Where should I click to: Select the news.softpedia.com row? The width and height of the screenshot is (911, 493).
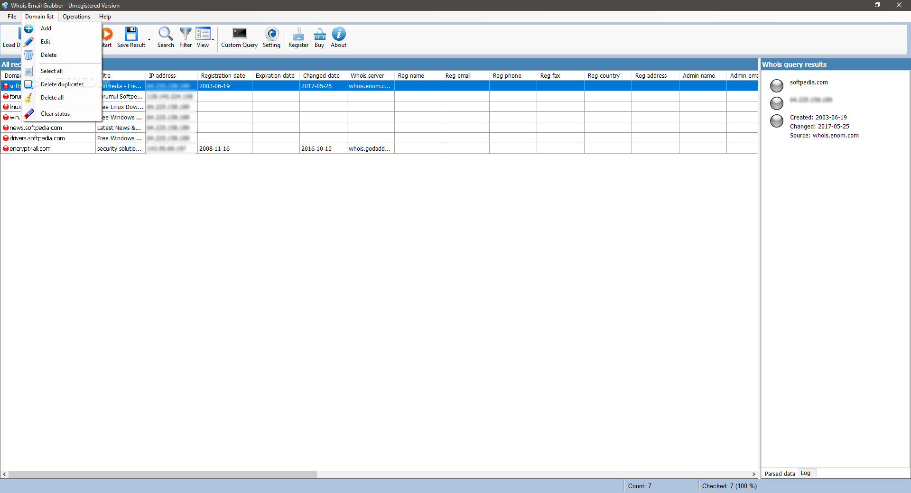tap(379, 128)
